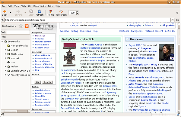Expand the Internet bookmark folder

[x=5, y=58]
